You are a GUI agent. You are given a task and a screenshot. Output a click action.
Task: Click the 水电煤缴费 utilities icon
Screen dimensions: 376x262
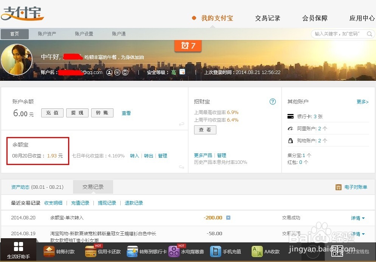point(174,251)
